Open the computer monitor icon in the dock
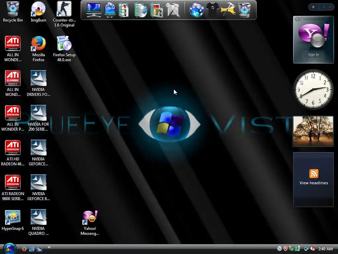The image size is (338, 254). click(x=93, y=10)
